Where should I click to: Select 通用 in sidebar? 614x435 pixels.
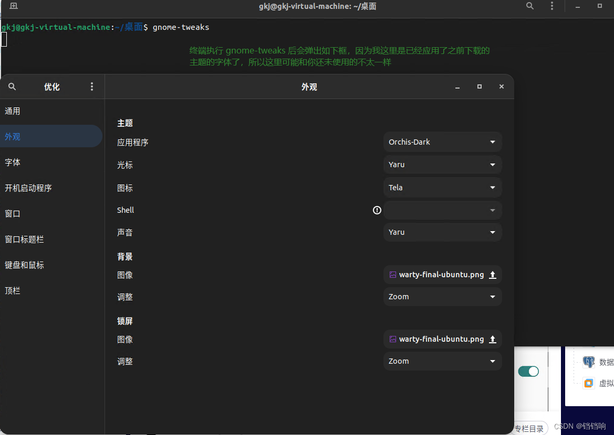click(51, 111)
